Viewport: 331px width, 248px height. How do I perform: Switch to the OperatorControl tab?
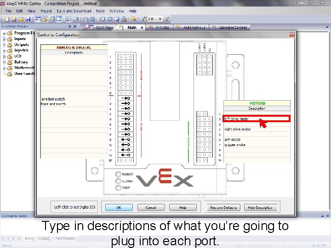tap(229, 28)
